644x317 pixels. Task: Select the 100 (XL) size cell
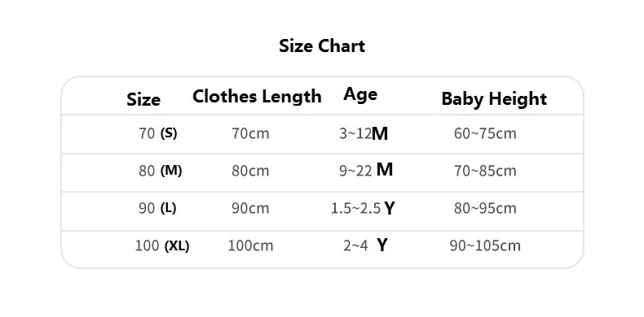162,246
